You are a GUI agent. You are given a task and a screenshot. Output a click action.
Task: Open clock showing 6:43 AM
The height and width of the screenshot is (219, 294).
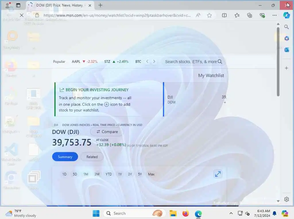[x=262, y=213]
